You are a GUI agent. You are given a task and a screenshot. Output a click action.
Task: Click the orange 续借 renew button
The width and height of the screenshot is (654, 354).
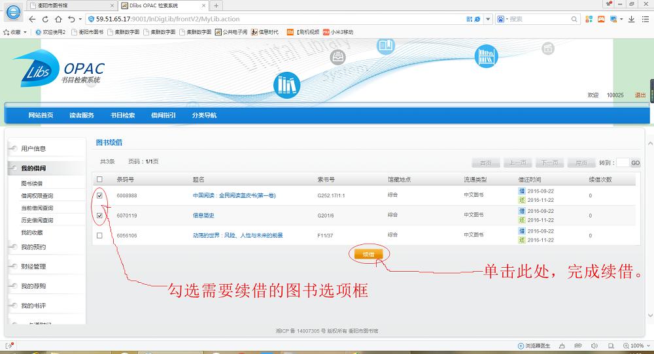369,255
